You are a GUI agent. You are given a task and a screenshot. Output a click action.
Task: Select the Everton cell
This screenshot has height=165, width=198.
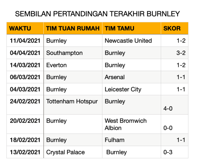coord(57,65)
